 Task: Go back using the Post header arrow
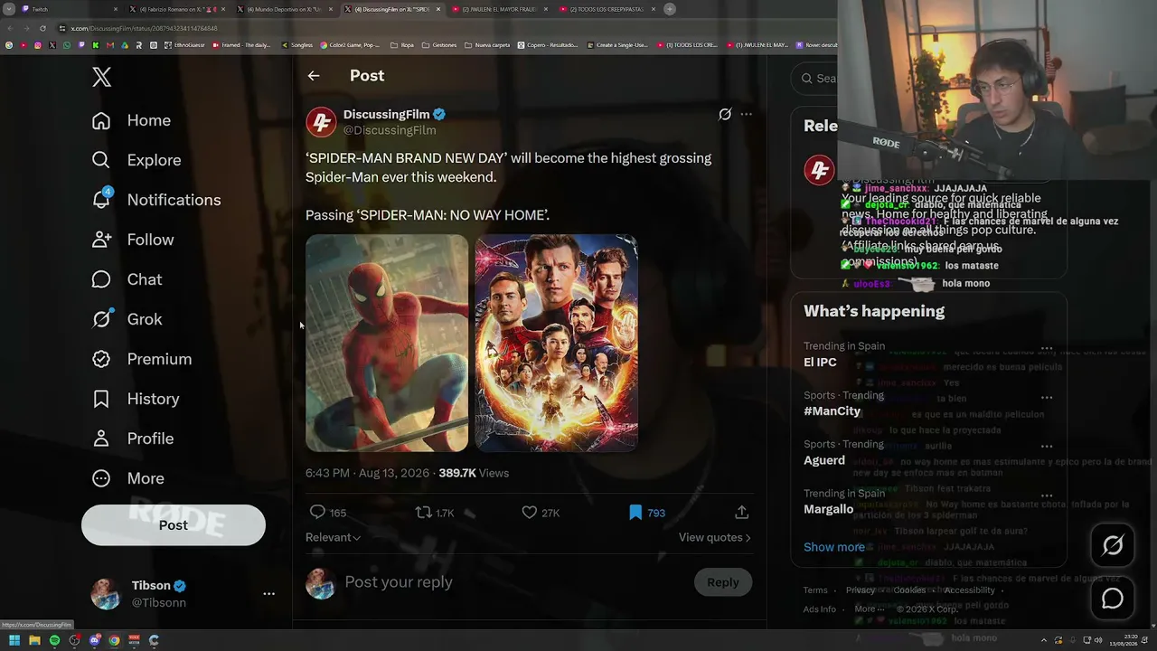314,76
